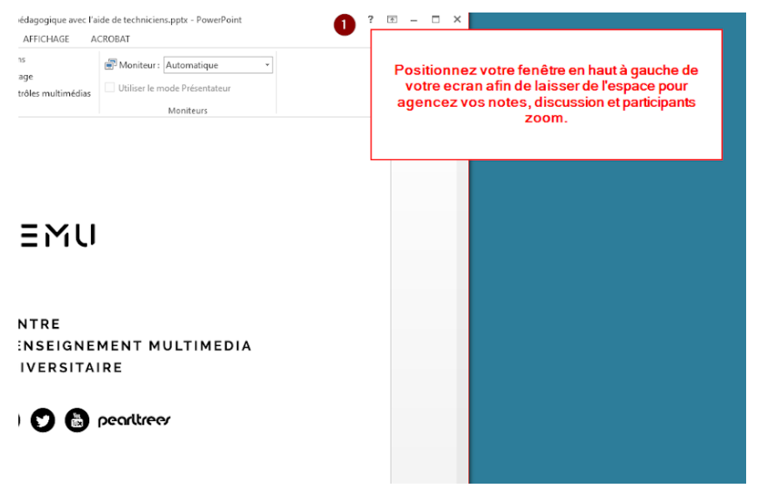
Task: Close the PowerPoint window
Action: [x=457, y=19]
